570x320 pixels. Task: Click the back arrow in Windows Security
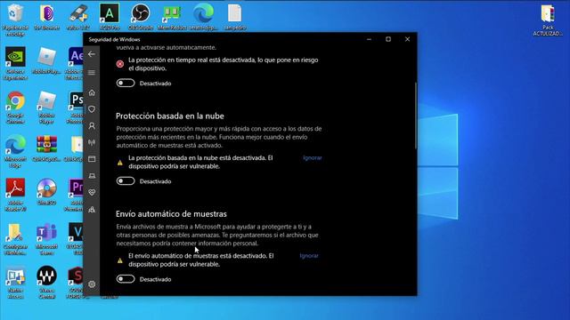[92, 54]
